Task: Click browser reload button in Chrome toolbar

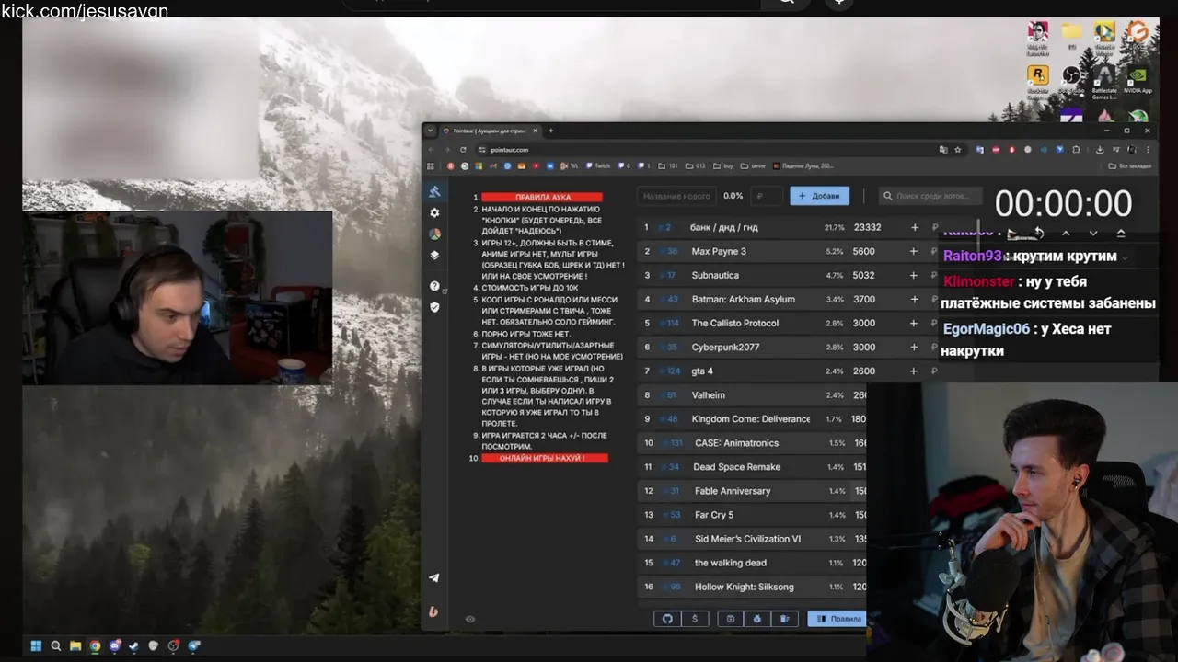Action: 463,149
